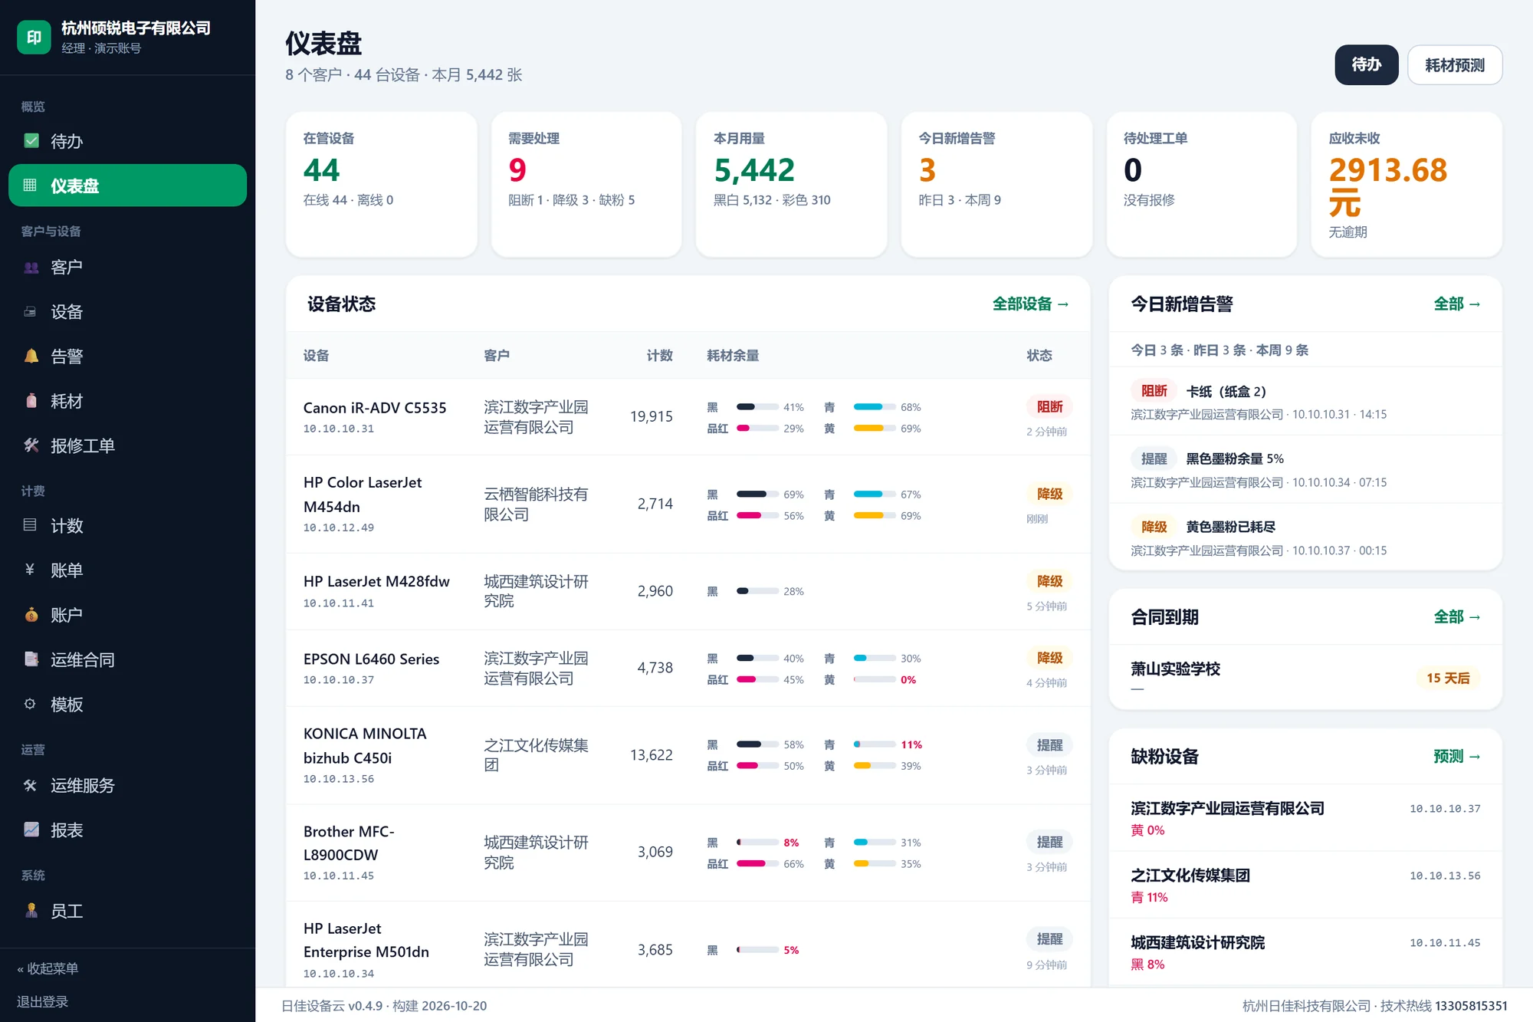Open 全部 link in 合同到期 panel
1533x1022 pixels.
(x=1456, y=617)
